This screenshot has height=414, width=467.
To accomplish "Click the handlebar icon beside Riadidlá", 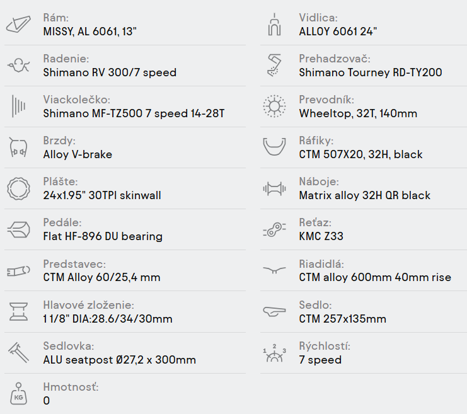I will tap(274, 270).
